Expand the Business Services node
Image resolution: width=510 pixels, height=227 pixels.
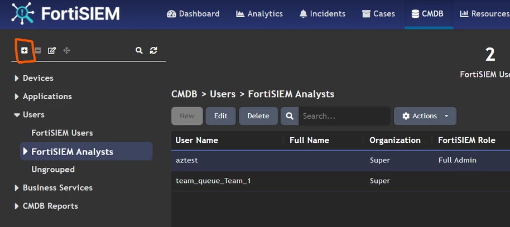click(17, 188)
